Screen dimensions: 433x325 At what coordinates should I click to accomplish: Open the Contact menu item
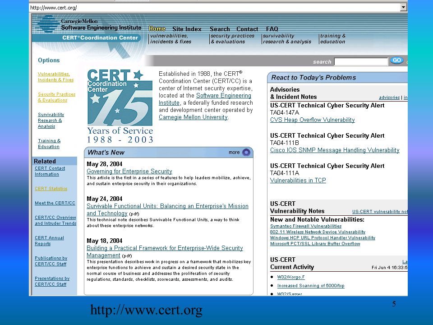pos(247,29)
